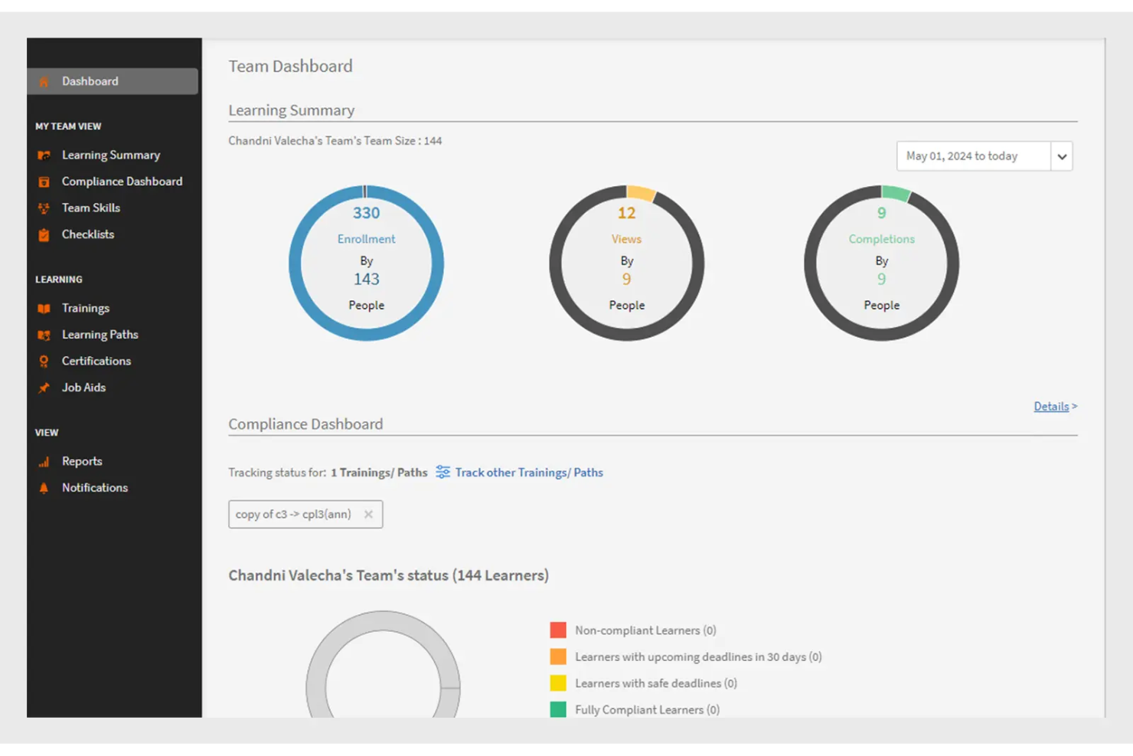
Task: Open Track other Trainings/Paths
Action: point(529,473)
